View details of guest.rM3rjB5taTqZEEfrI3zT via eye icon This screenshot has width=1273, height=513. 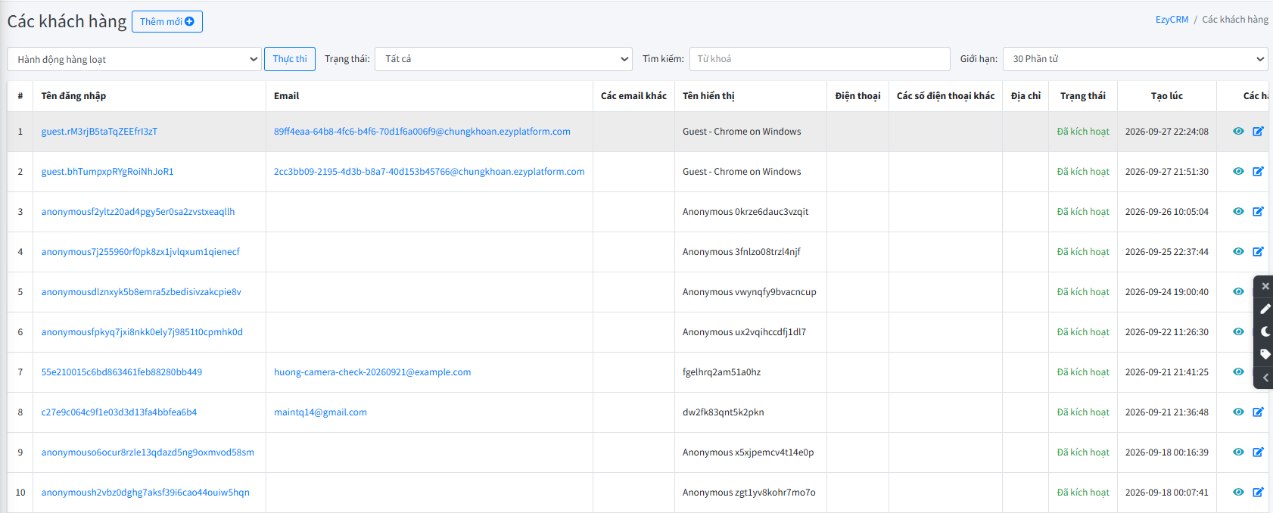1238,131
